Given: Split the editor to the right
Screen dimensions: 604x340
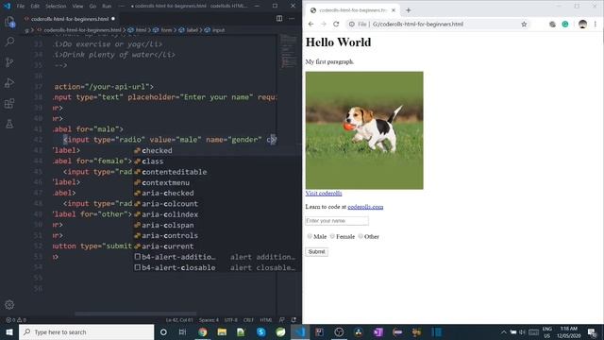Looking at the screenshot, I should coord(279,19).
